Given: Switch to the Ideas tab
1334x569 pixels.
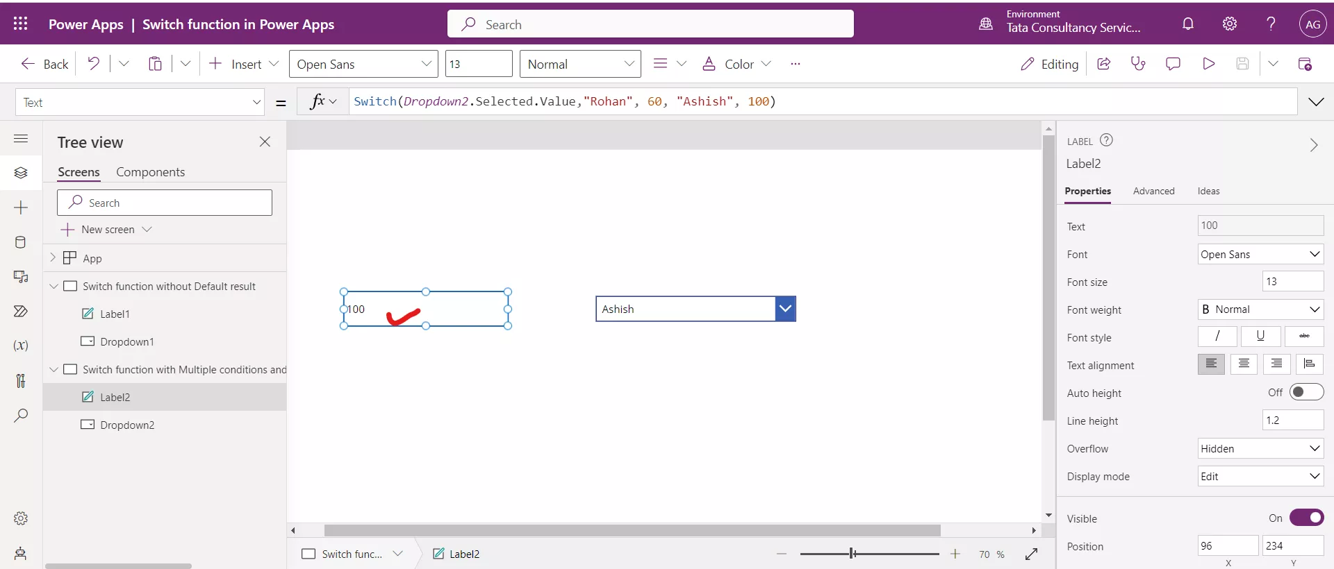Looking at the screenshot, I should pyautogui.click(x=1208, y=191).
